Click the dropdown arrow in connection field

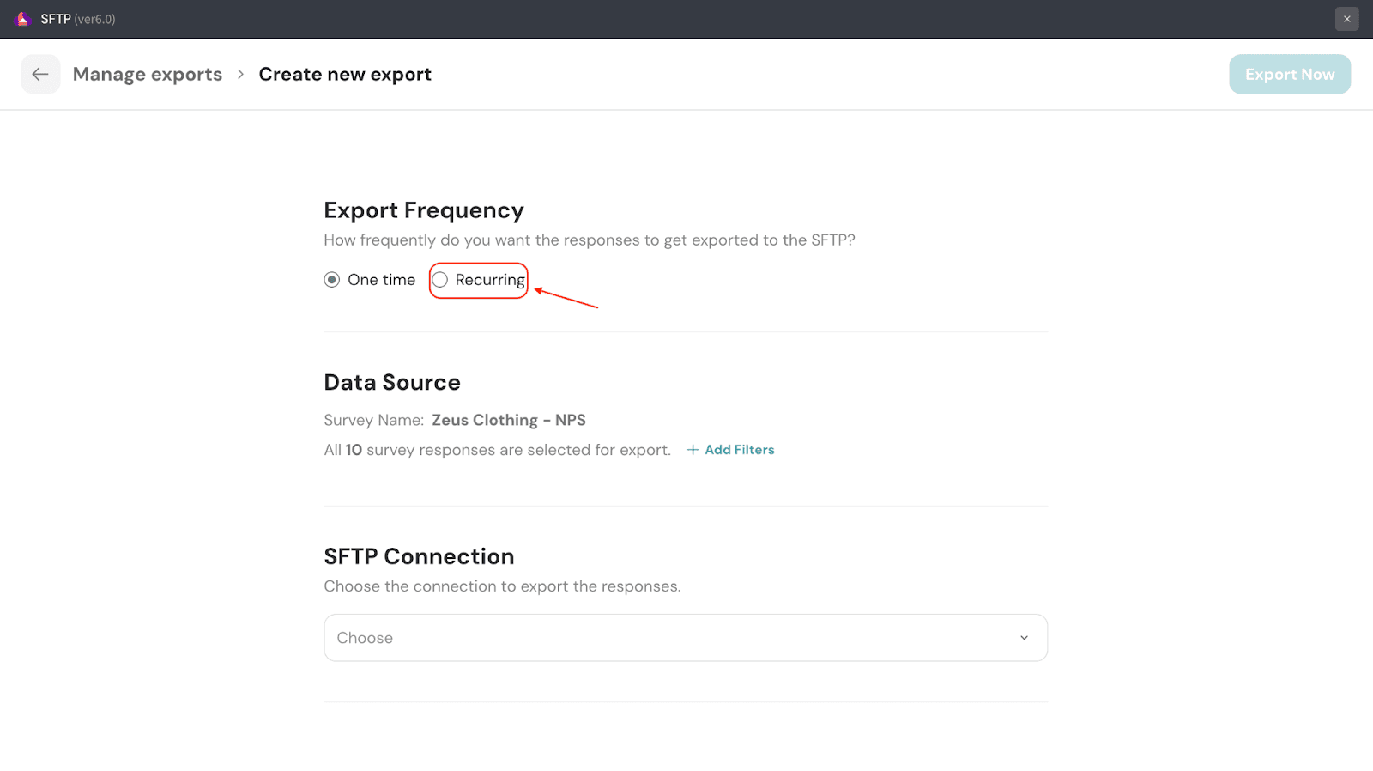pyautogui.click(x=1024, y=638)
